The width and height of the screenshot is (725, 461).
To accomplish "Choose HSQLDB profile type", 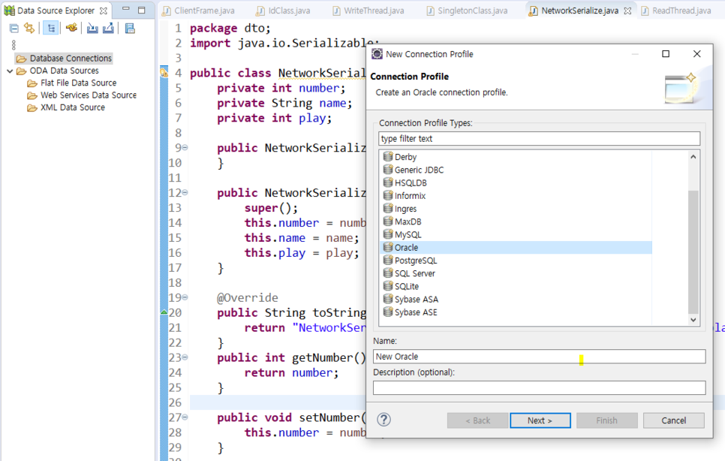I will pos(516,183).
